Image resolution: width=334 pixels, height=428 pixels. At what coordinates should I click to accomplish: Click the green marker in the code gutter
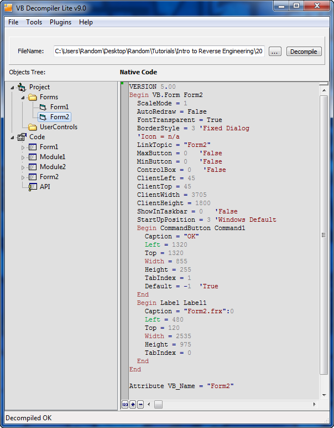tap(122, 83)
